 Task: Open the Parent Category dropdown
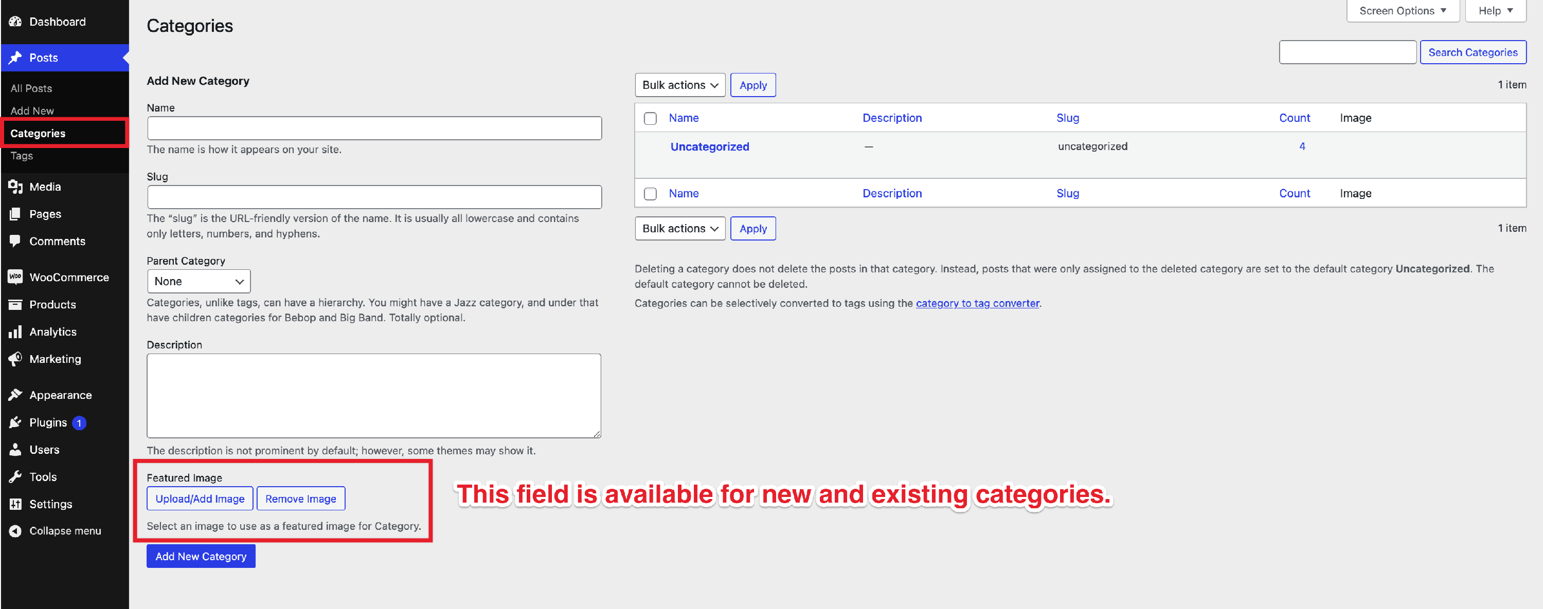(198, 281)
